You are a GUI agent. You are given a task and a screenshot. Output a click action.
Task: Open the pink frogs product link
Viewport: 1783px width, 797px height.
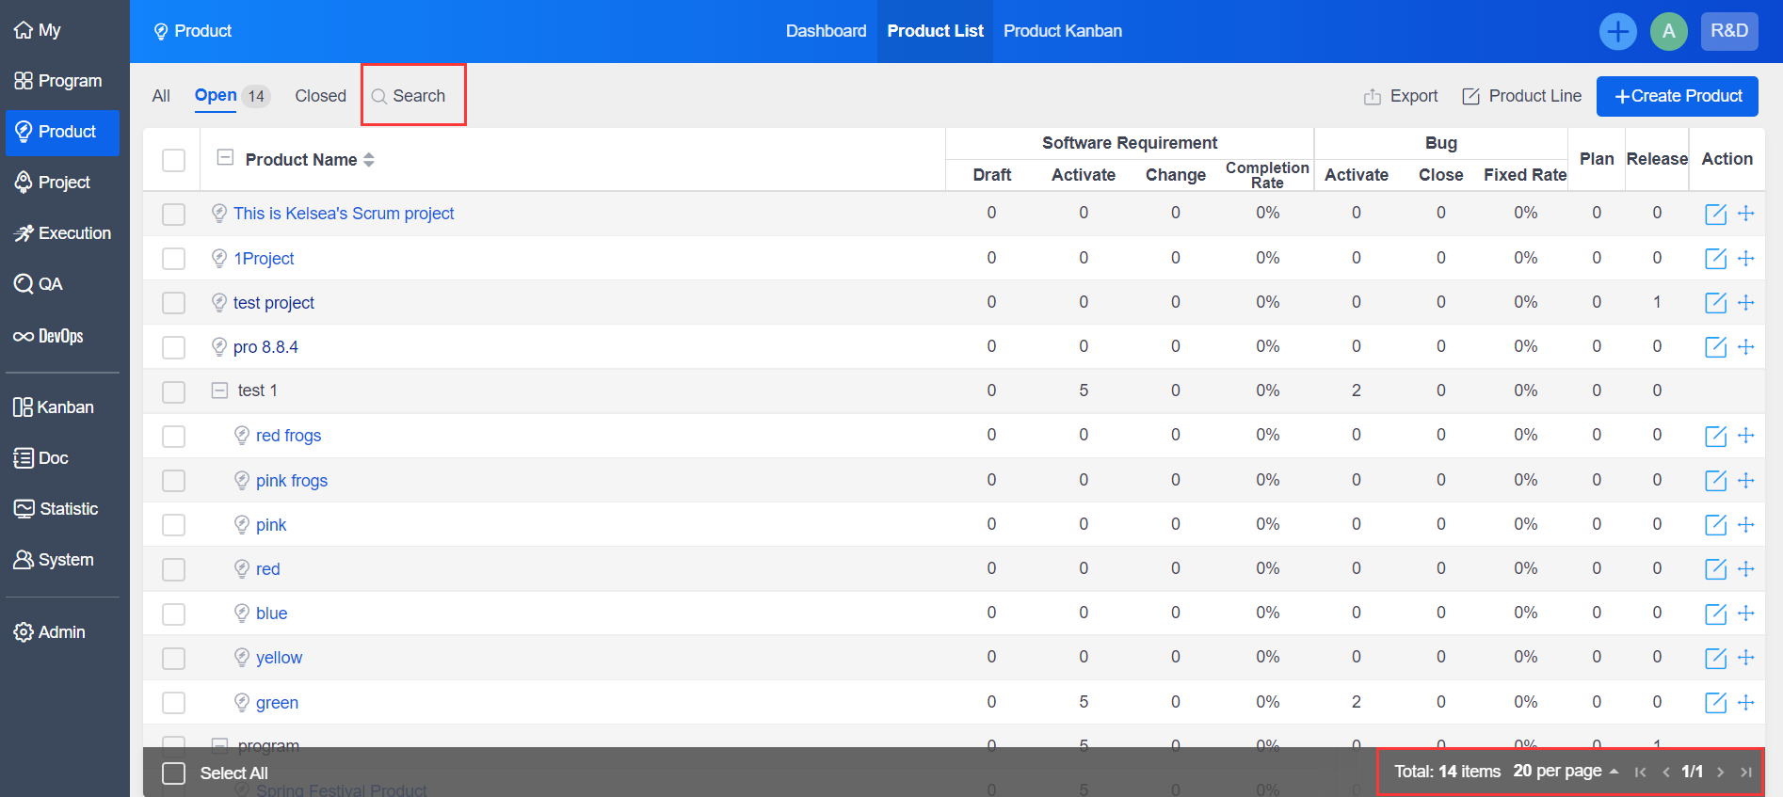tap(292, 481)
